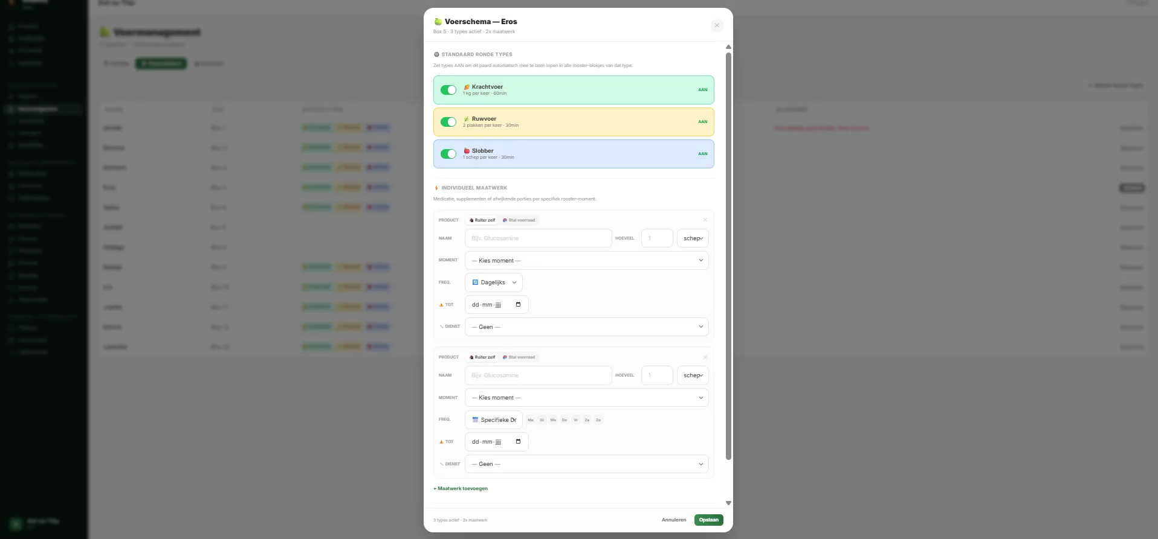Remove the maatwerk block with Dagelijks frequency
This screenshot has width=1158, height=539.
(705, 220)
